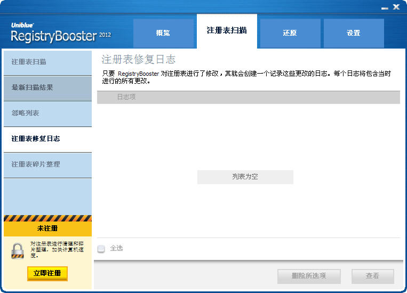Click the 日志项 column header
This screenshot has height=293, width=407.
[249, 98]
